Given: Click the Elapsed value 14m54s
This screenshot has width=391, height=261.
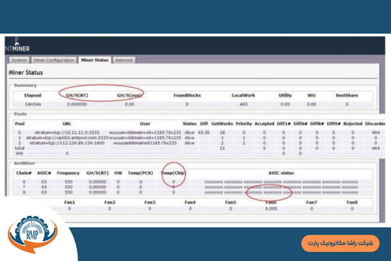Looking at the screenshot, I should click(x=33, y=104).
